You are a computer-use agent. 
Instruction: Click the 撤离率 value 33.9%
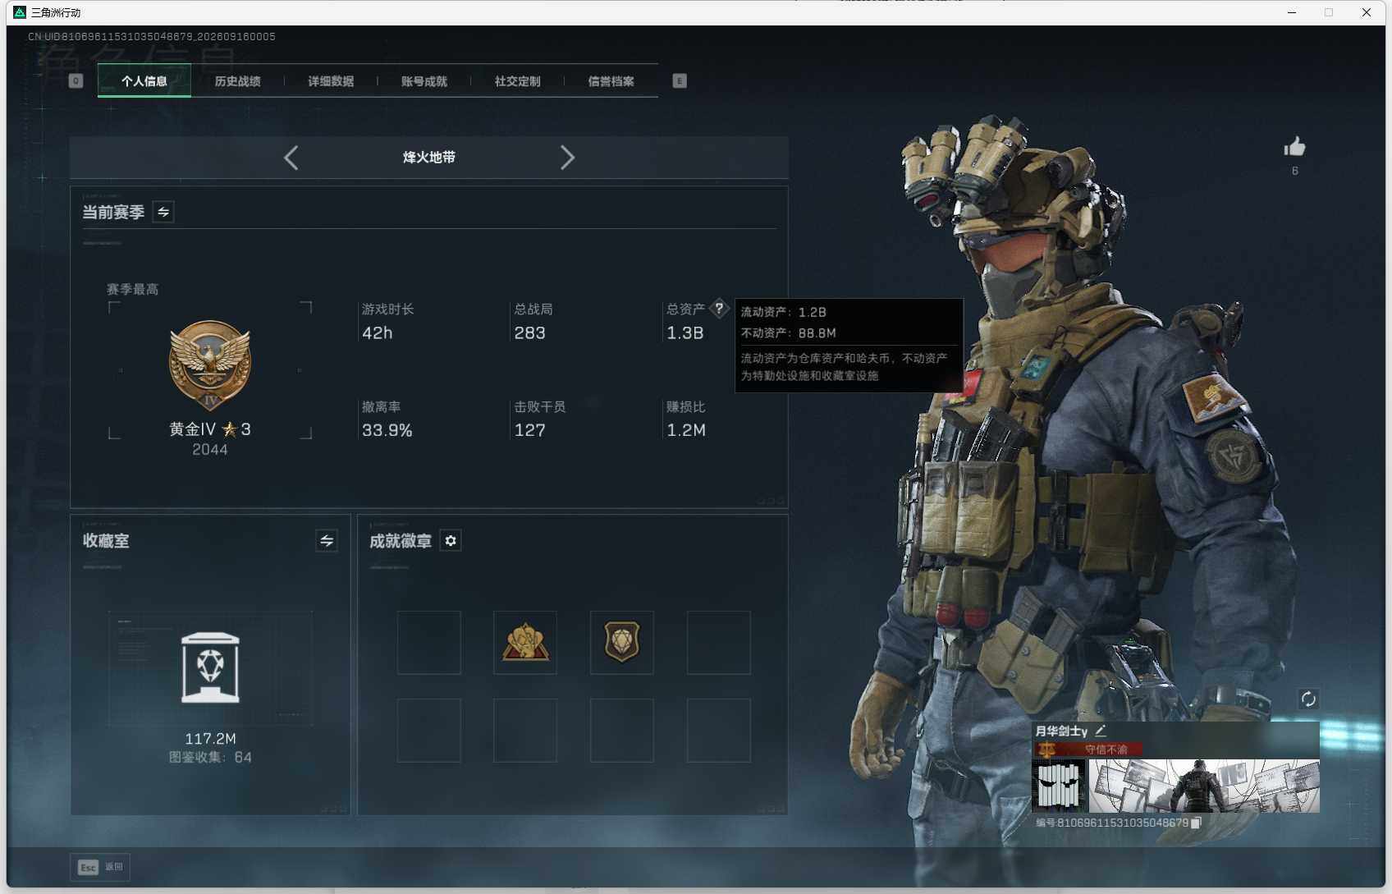pos(387,430)
